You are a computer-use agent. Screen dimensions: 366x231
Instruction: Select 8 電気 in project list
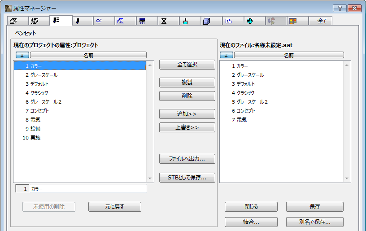(80, 120)
